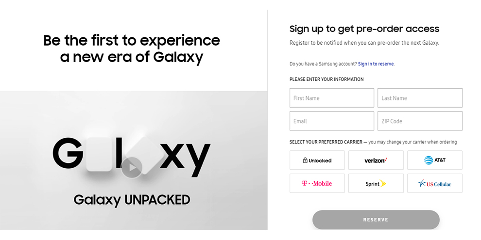Click the T-Mobile magenta T logo
481x240 pixels.
point(304,183)
